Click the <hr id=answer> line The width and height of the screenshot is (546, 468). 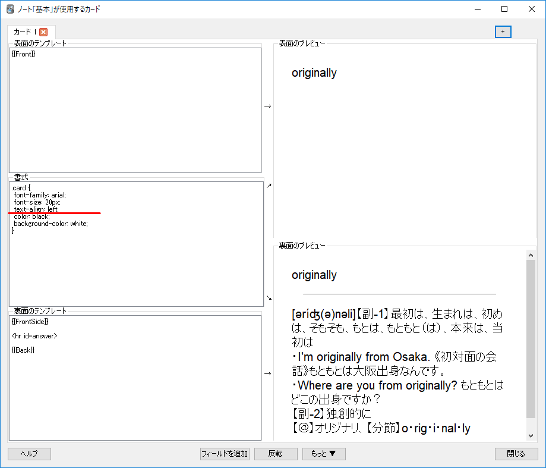click(34, 336)
